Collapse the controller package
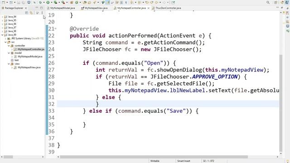 point(9,46)
